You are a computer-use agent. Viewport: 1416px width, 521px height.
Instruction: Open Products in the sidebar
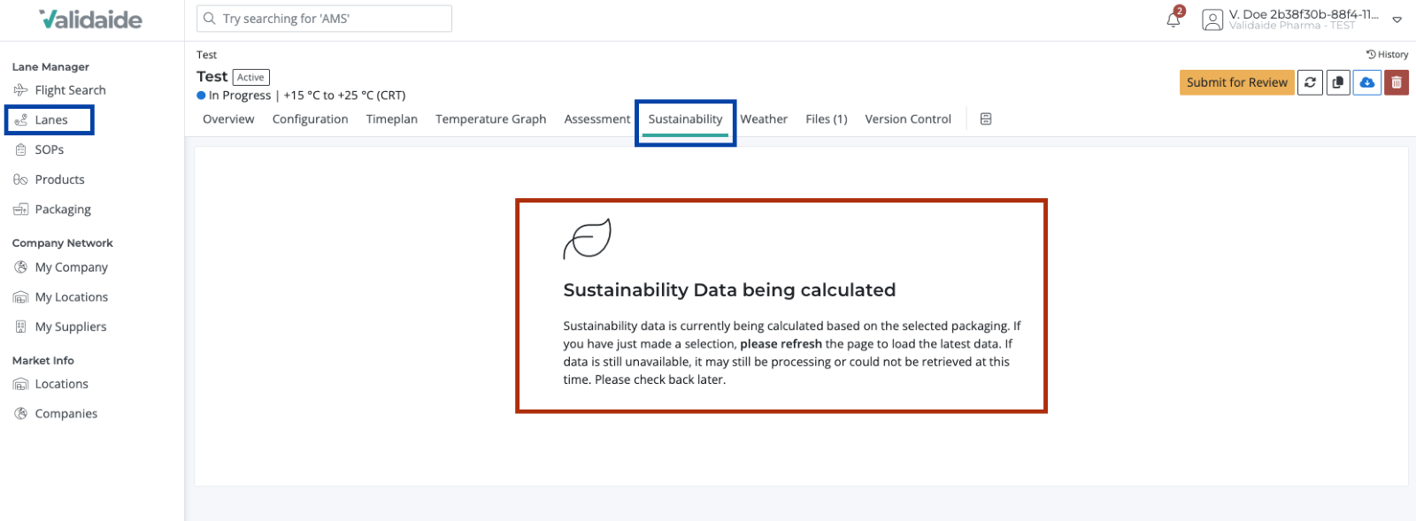(x=50, y=180)
